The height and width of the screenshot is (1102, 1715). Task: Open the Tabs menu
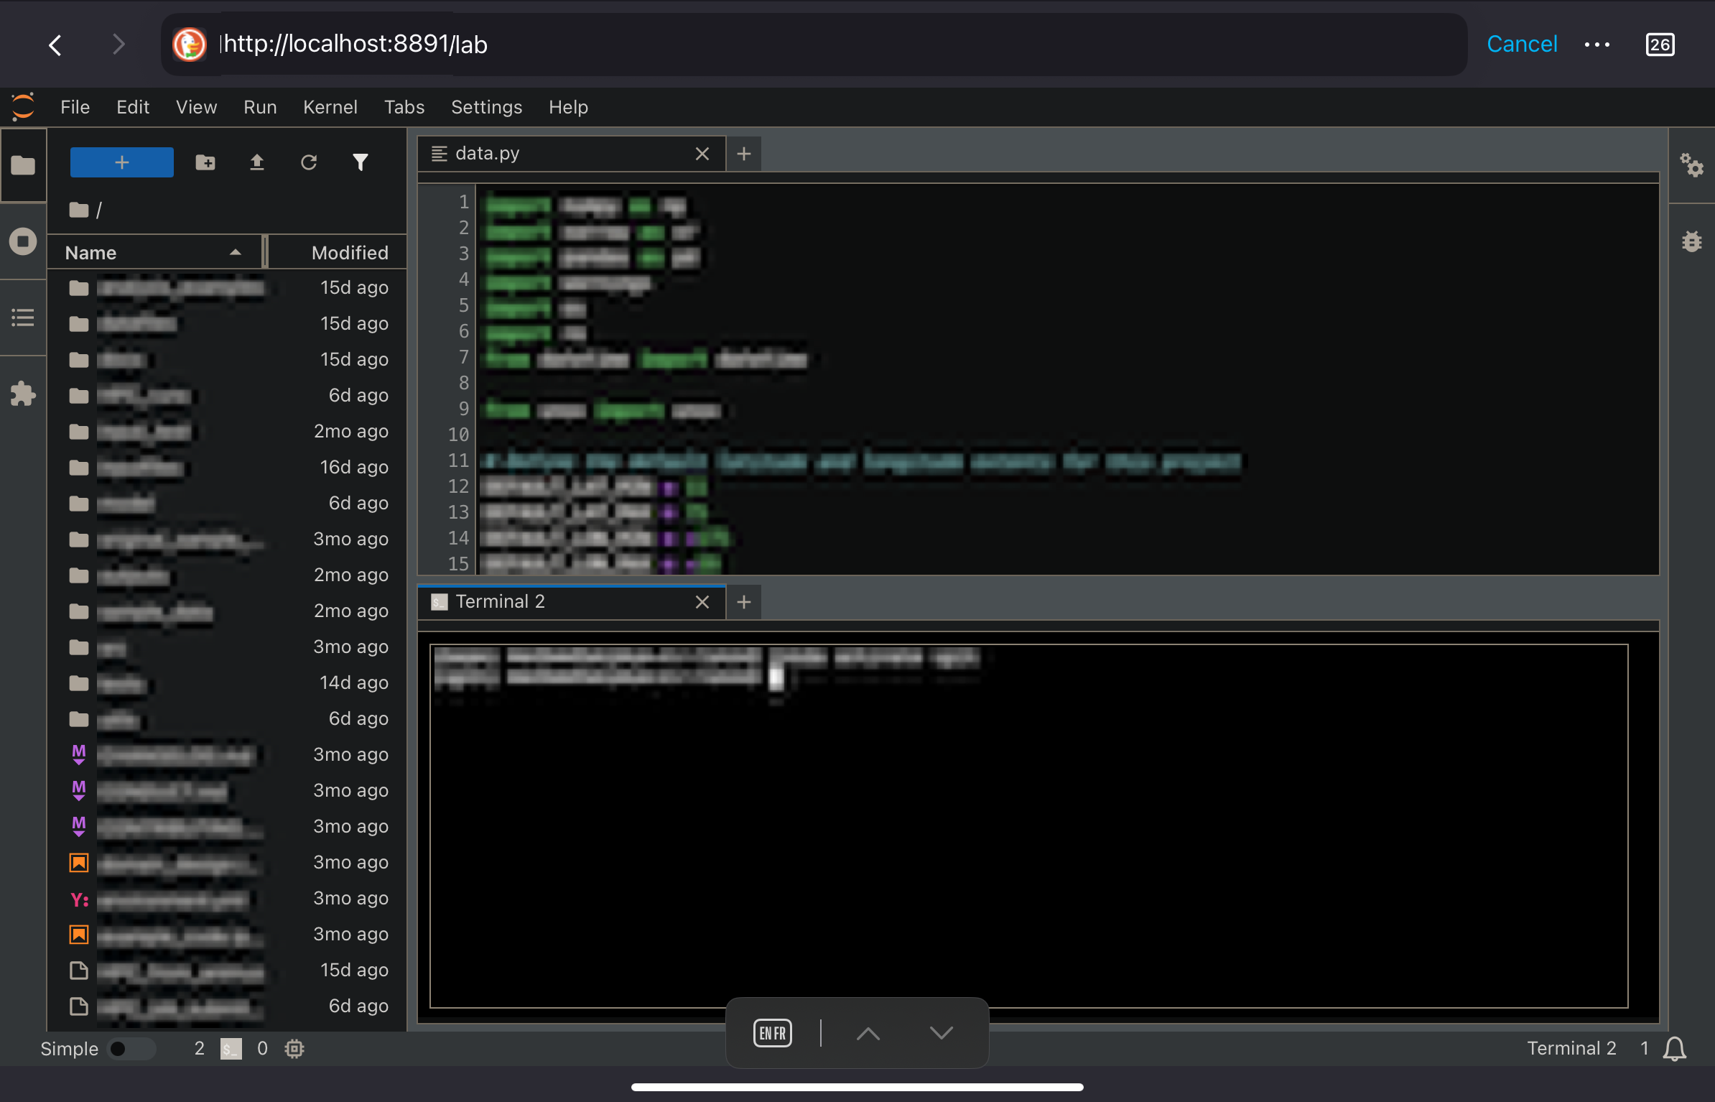404,107
